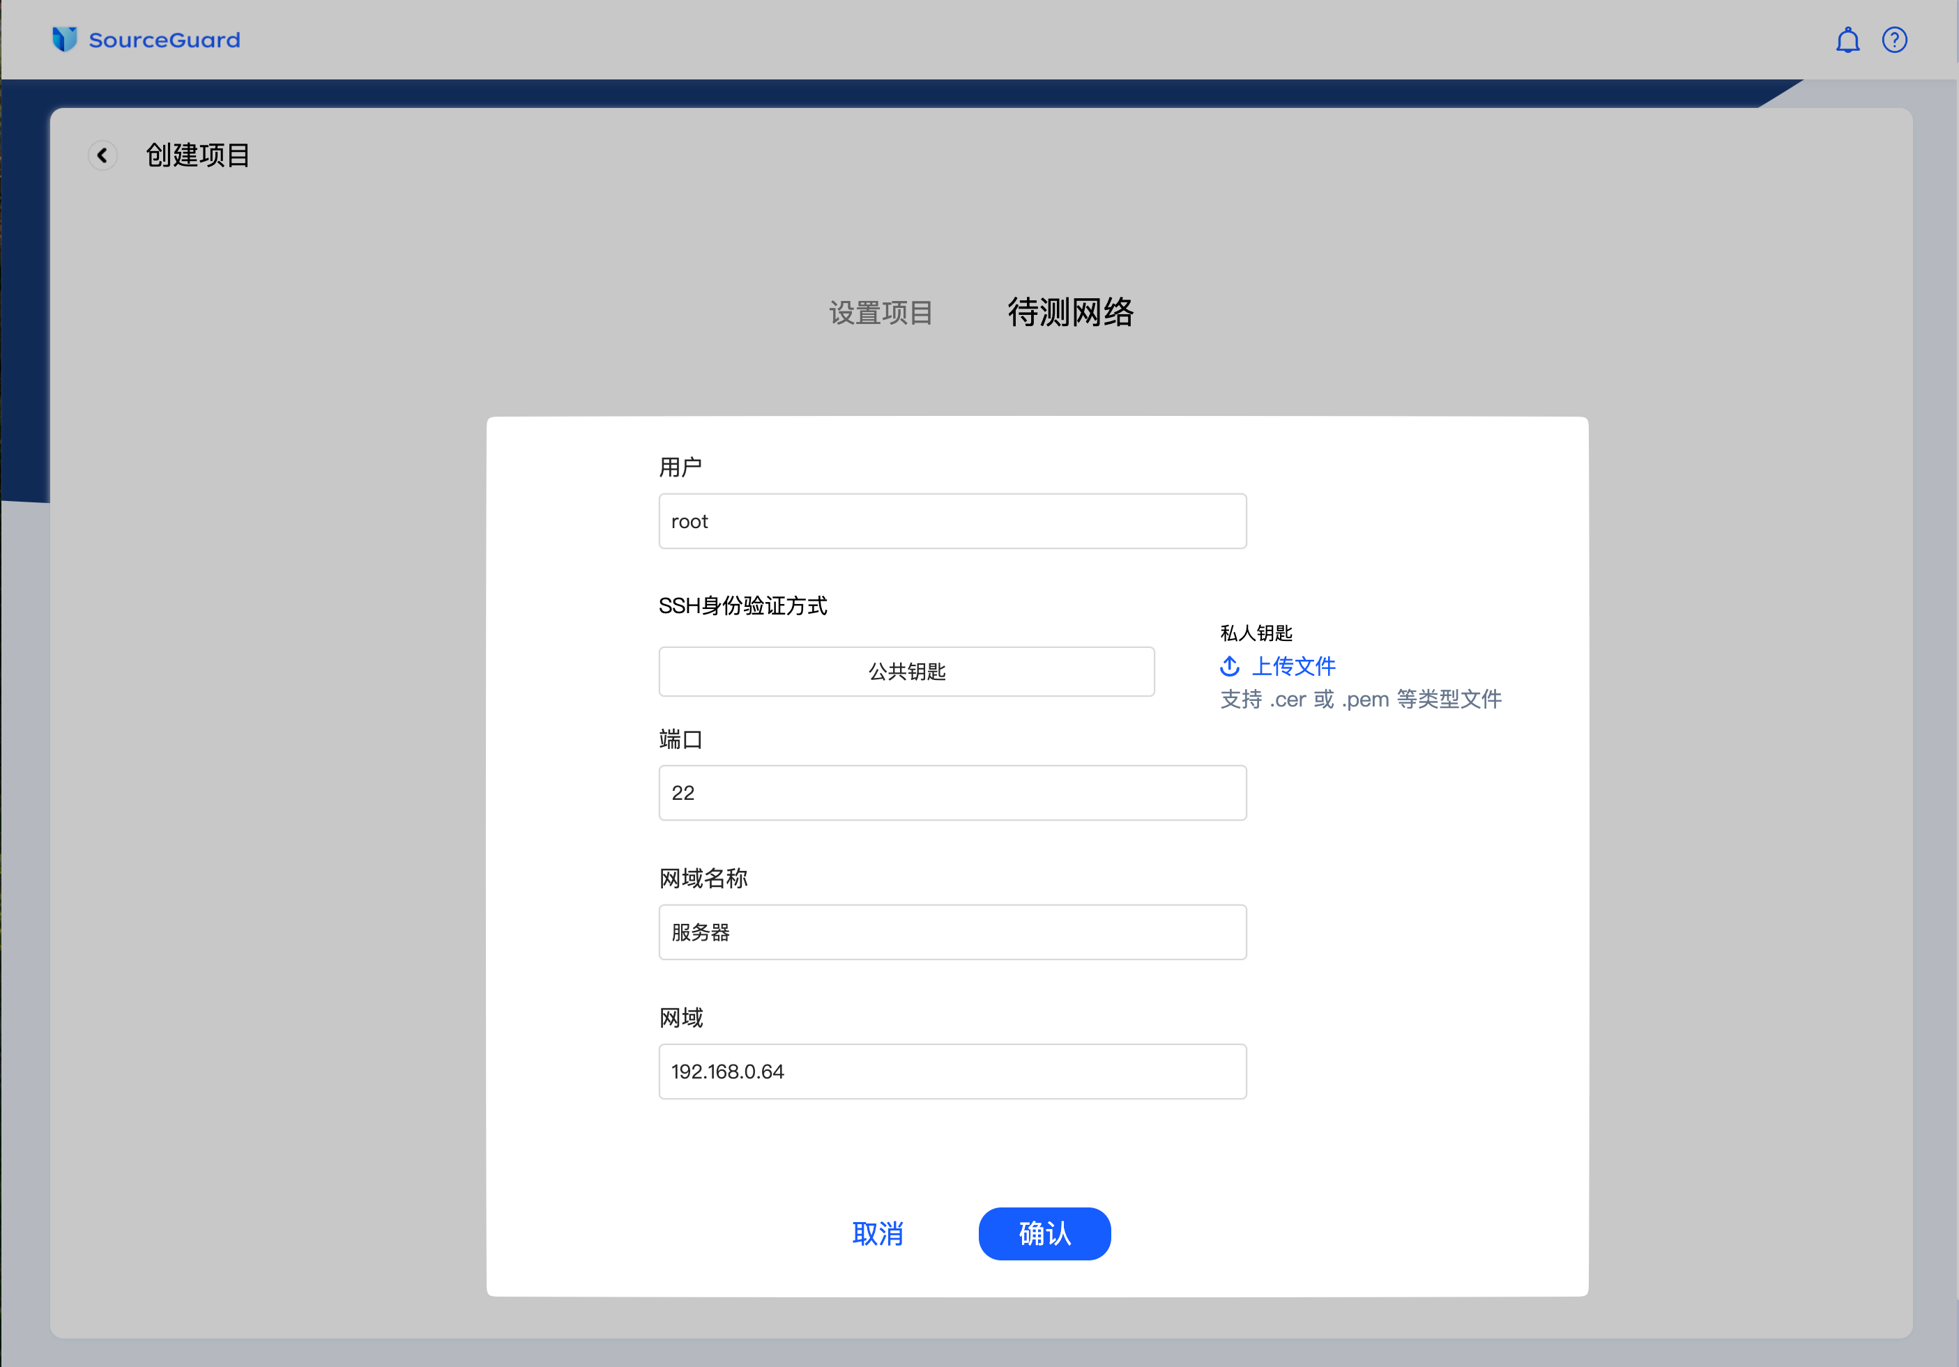Switch to the 设置项目 tab
This screenshot has width=1959, height=1367.
click(881, 313)
